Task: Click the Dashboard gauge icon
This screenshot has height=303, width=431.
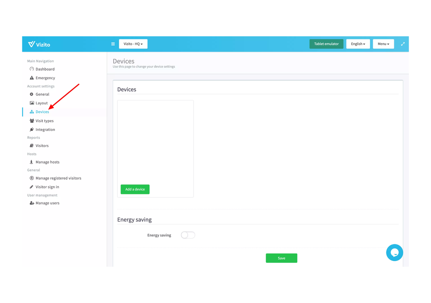Action: point(32,69)
